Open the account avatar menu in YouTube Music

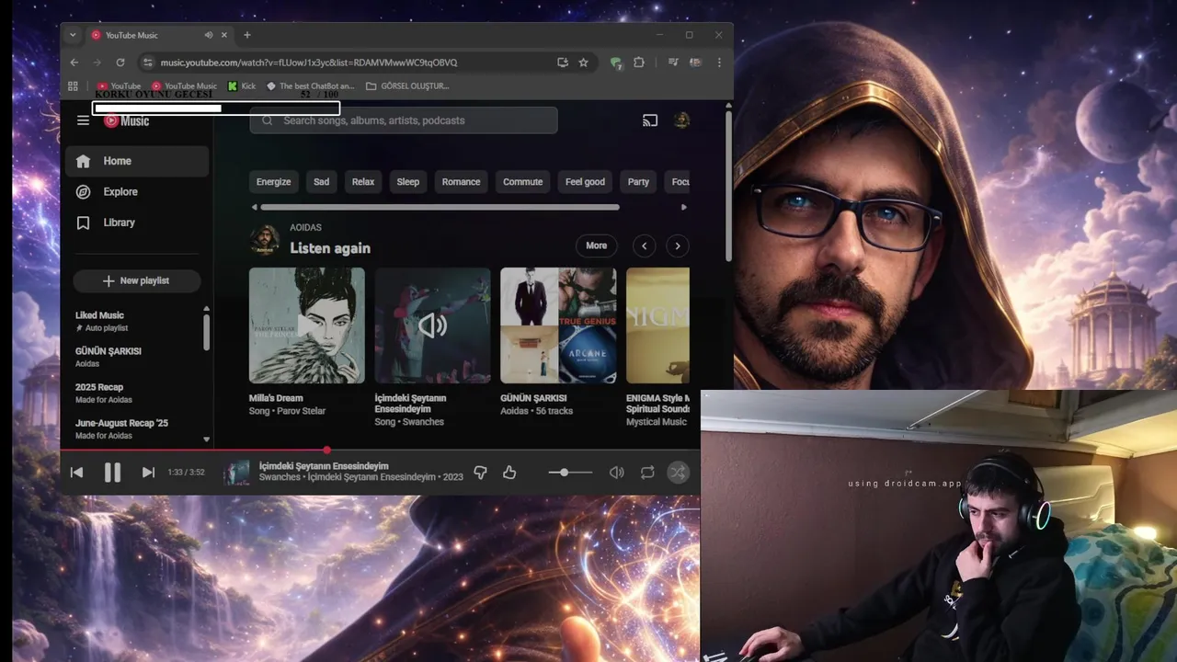(681, 120)
